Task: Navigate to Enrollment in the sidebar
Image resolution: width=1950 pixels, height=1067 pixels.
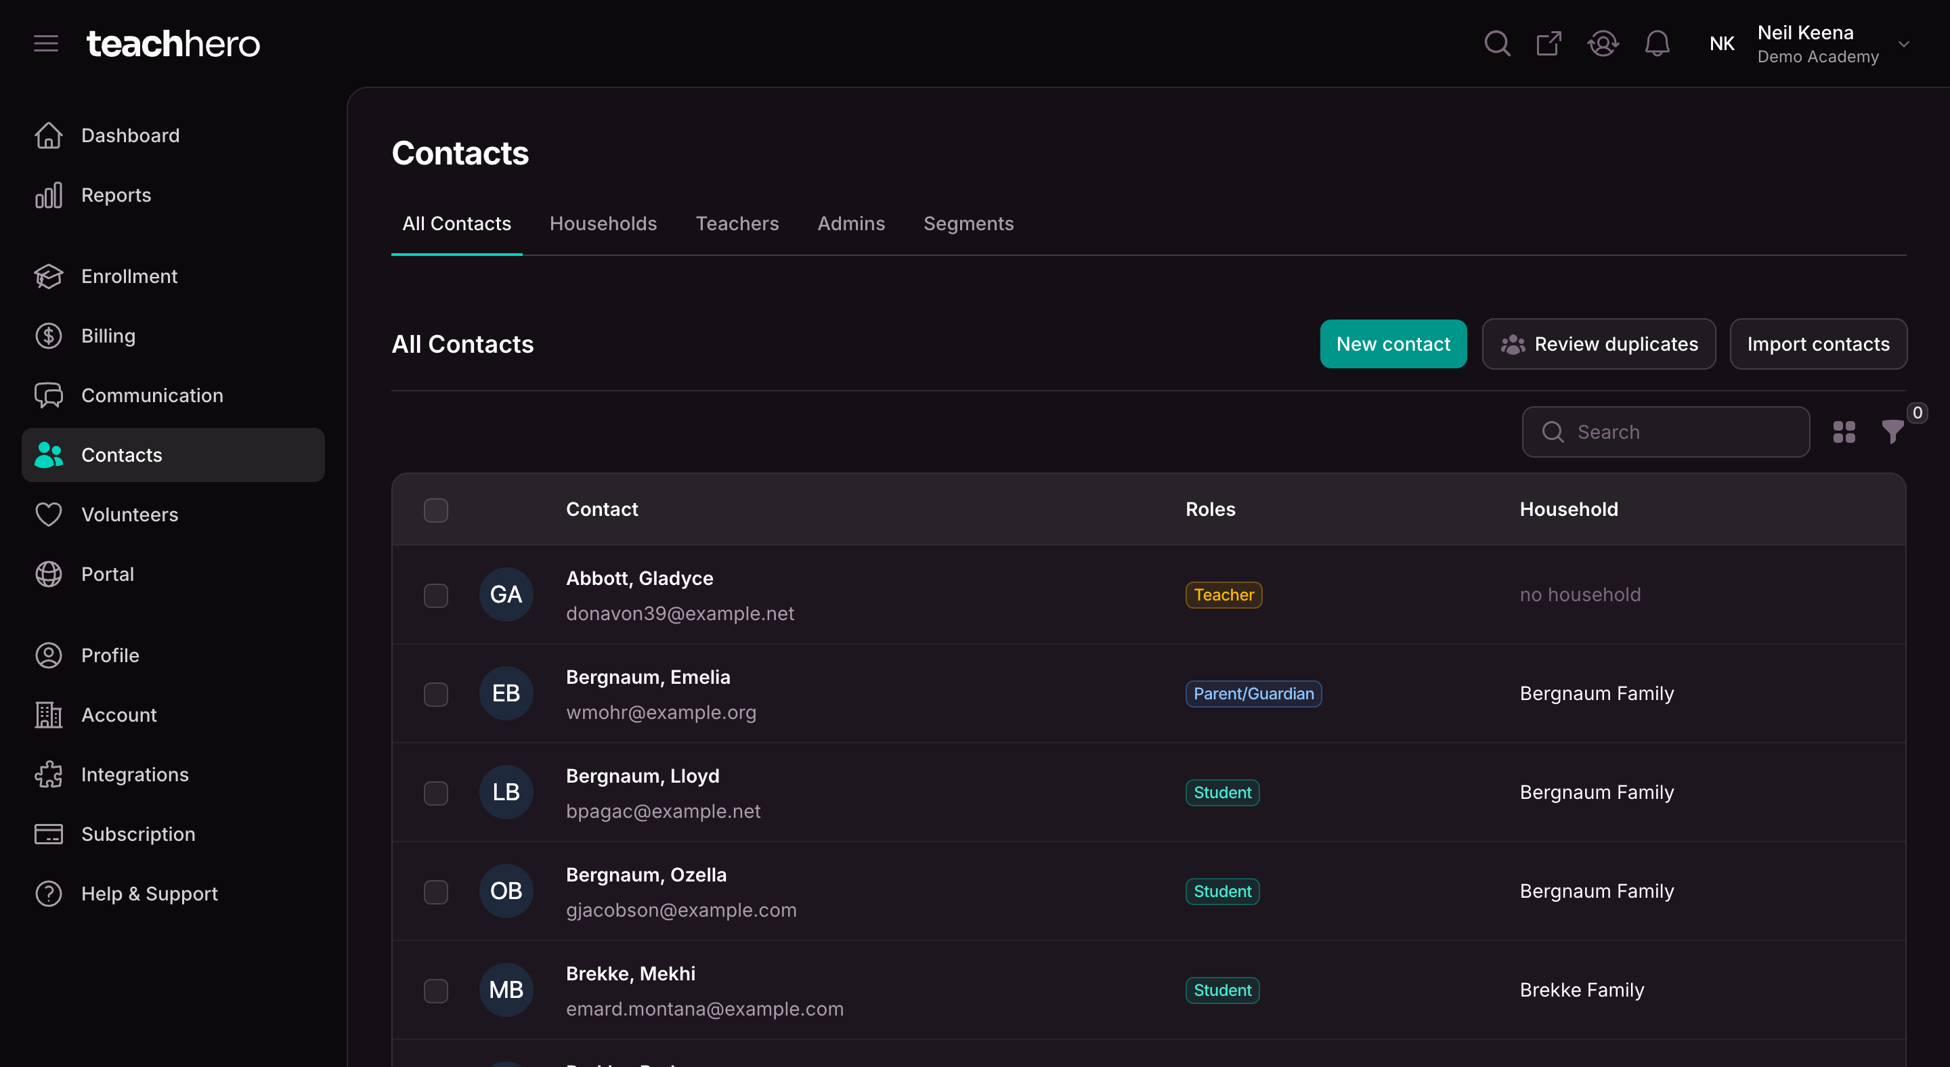Action: click(173, 276)
